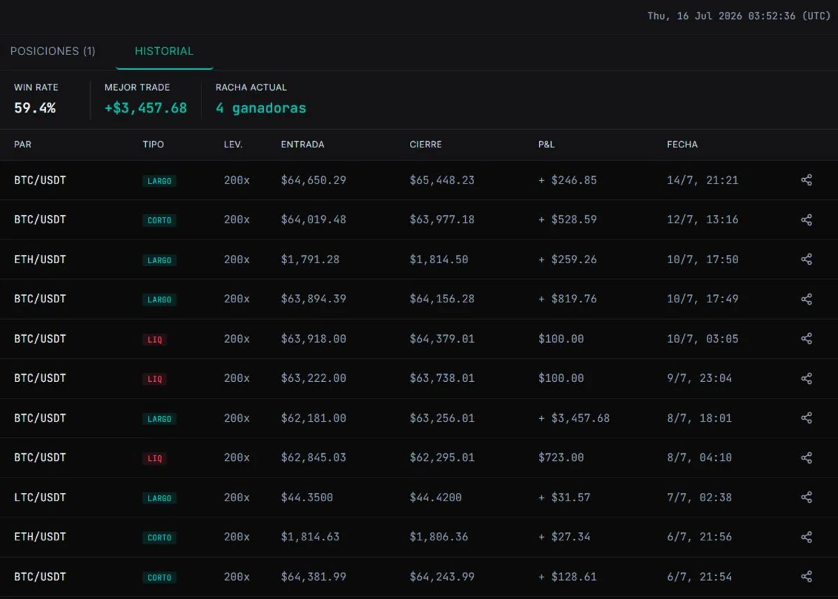Share the BTC/USDT trade dated 14/7, 21:21
Image resolution: width=838 pixels, height=599 pixels.
[807, 180]
